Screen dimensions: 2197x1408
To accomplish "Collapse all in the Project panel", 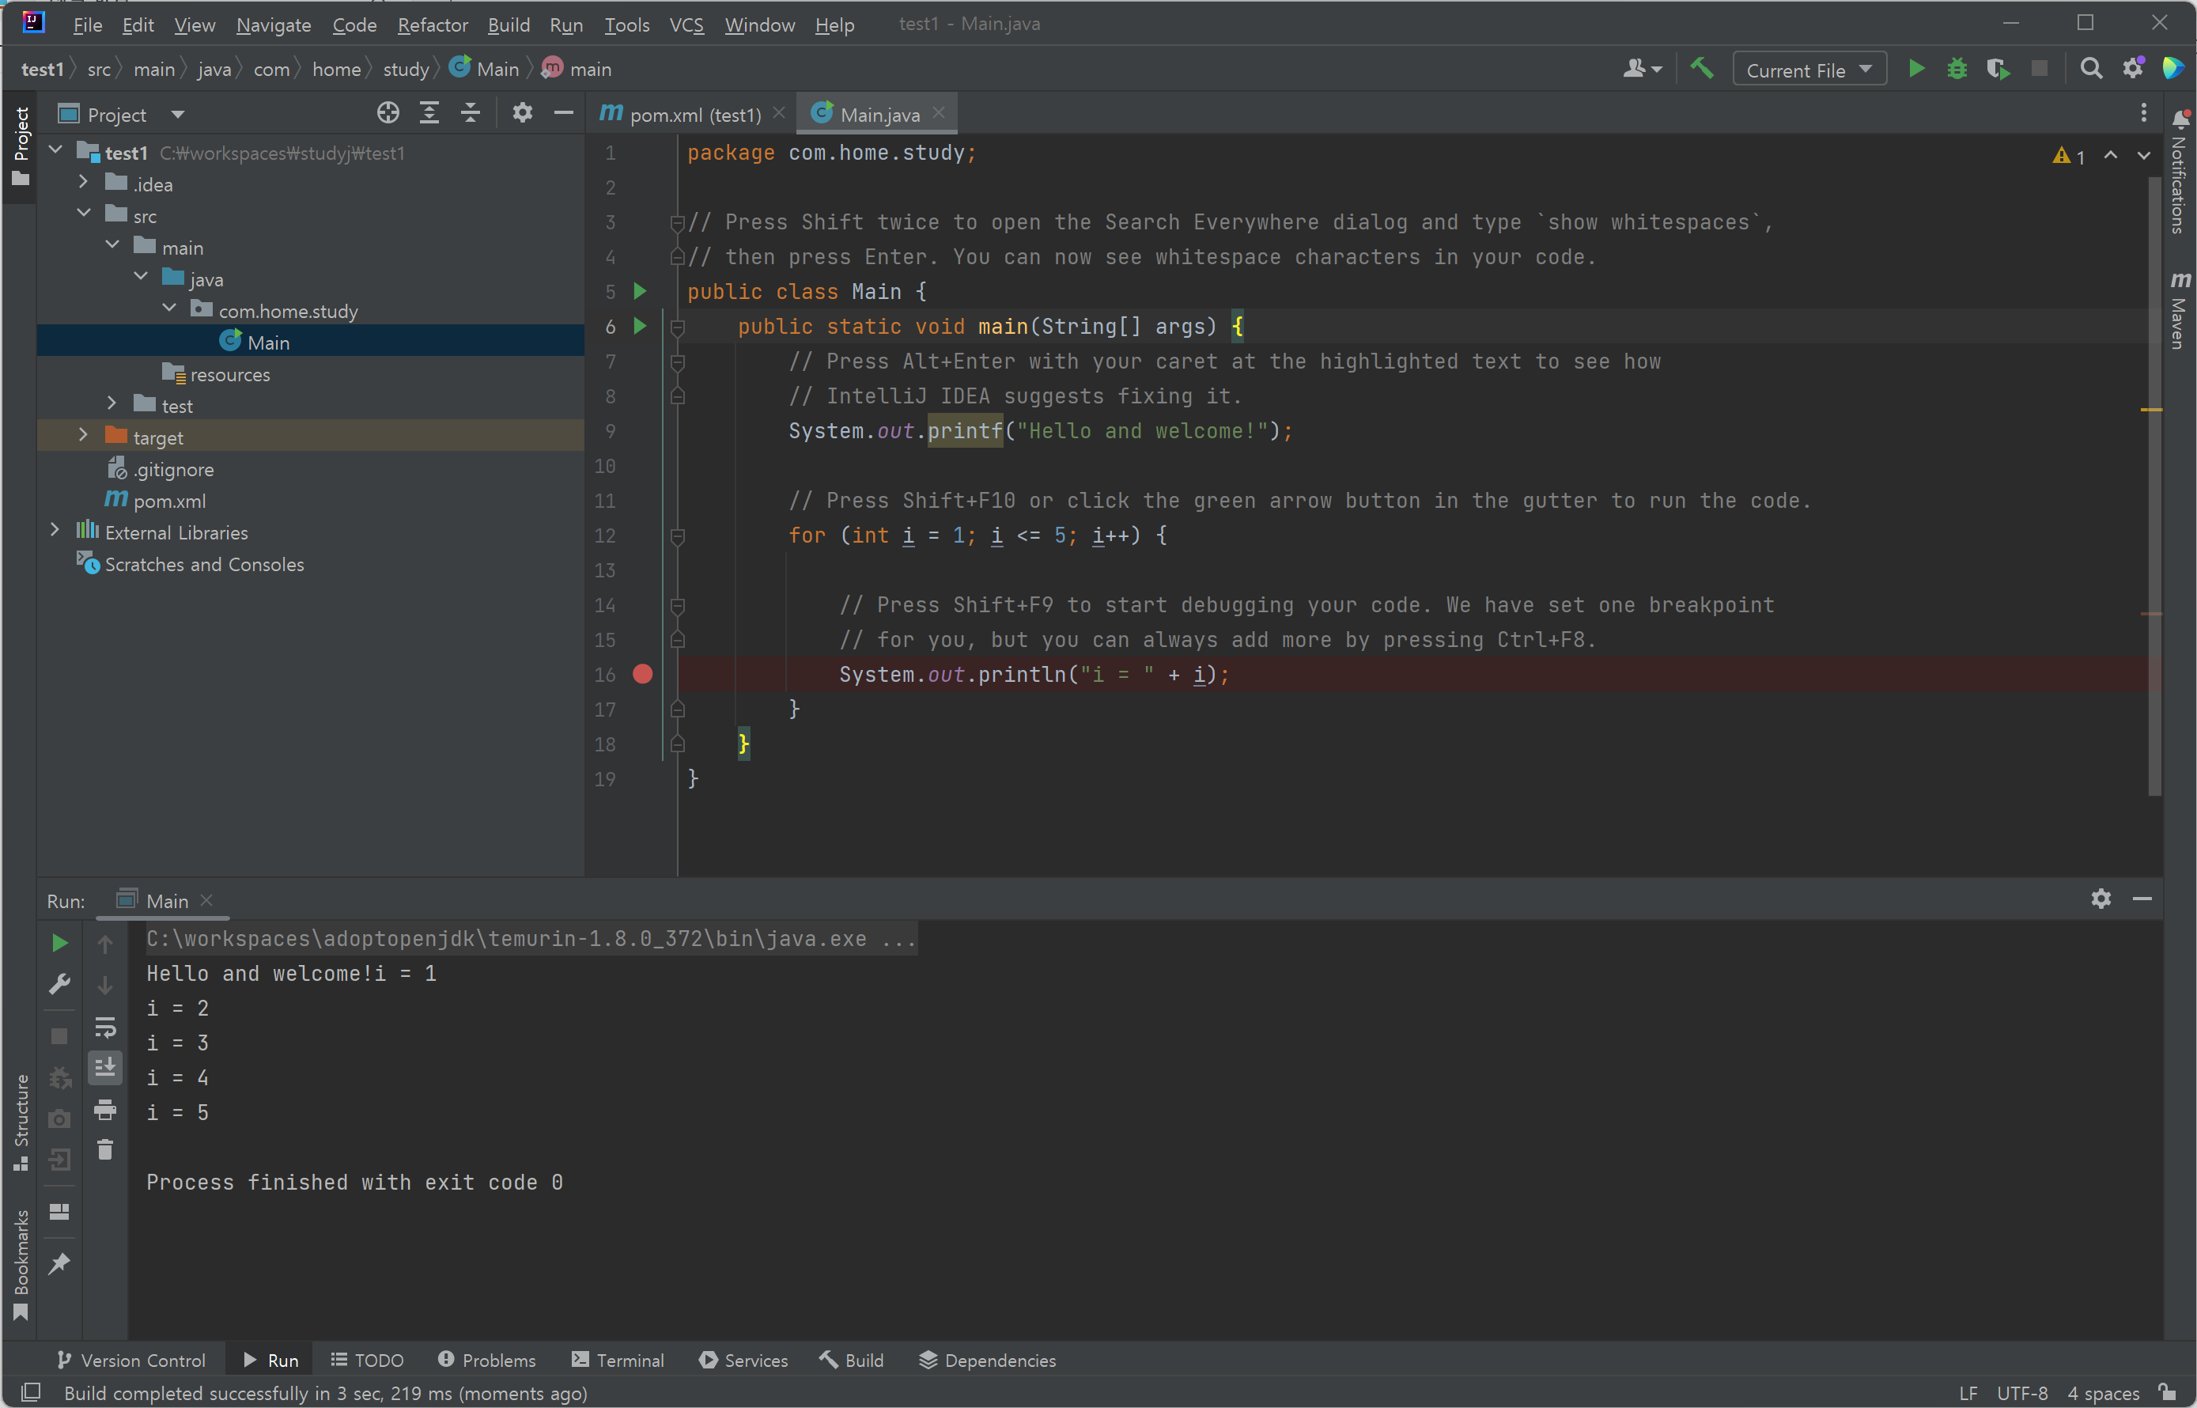I will (x=471, y=113).
